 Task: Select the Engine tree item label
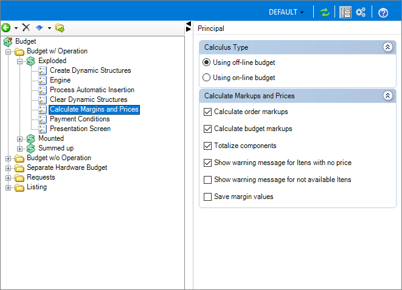point(60,80)
